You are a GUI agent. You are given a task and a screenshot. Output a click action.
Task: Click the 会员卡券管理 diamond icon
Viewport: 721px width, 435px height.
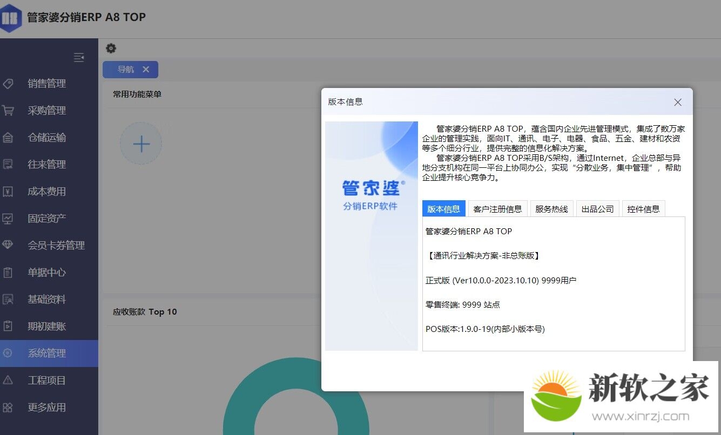[8, 245]
